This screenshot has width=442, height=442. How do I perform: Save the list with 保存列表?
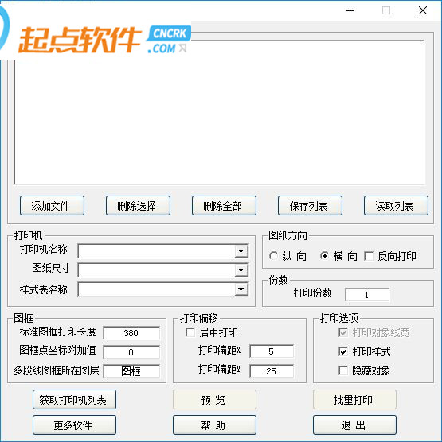(x=310, y=206)
